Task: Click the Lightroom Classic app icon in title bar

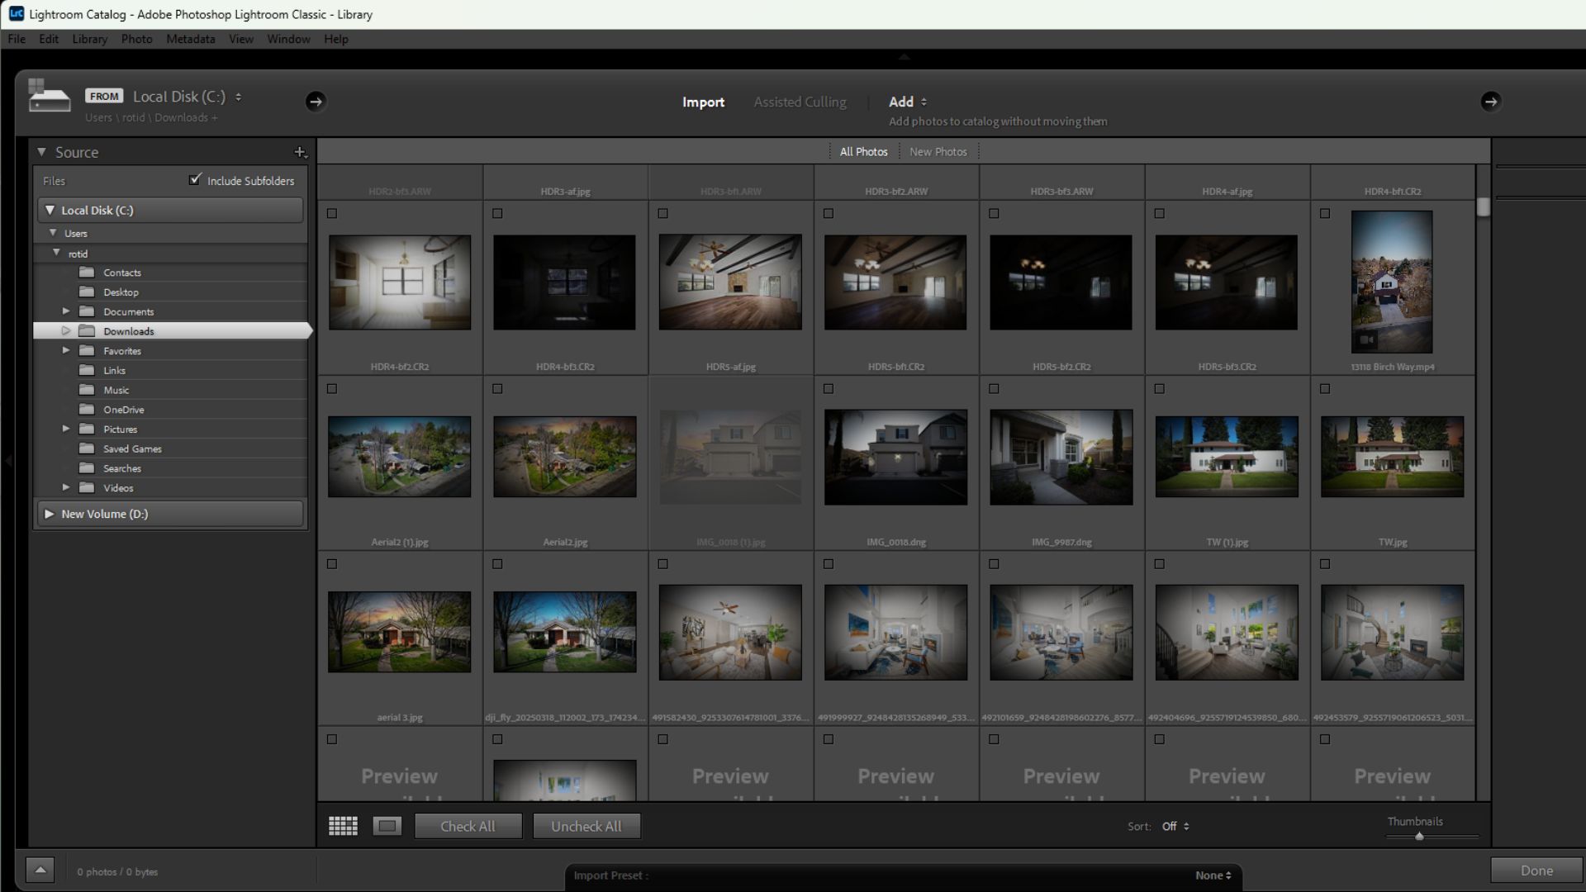Action: [x=16, y=14]
